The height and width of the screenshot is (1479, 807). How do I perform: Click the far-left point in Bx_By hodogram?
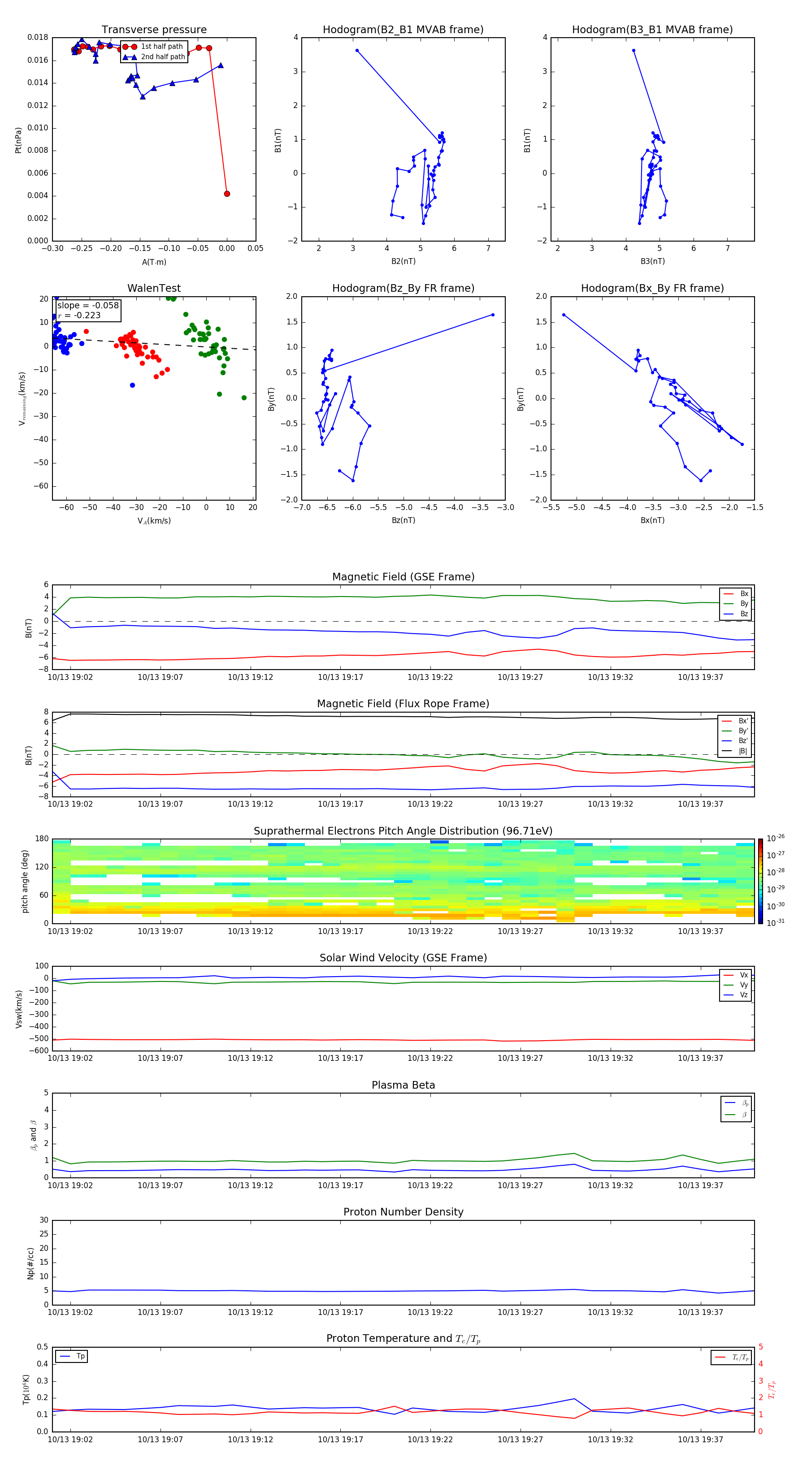(564, 315)
